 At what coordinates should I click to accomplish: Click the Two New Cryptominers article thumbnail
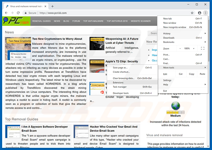coord(18,49)
